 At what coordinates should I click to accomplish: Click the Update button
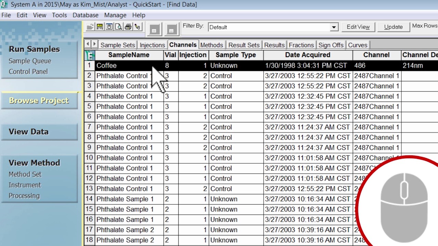point(393,27)
